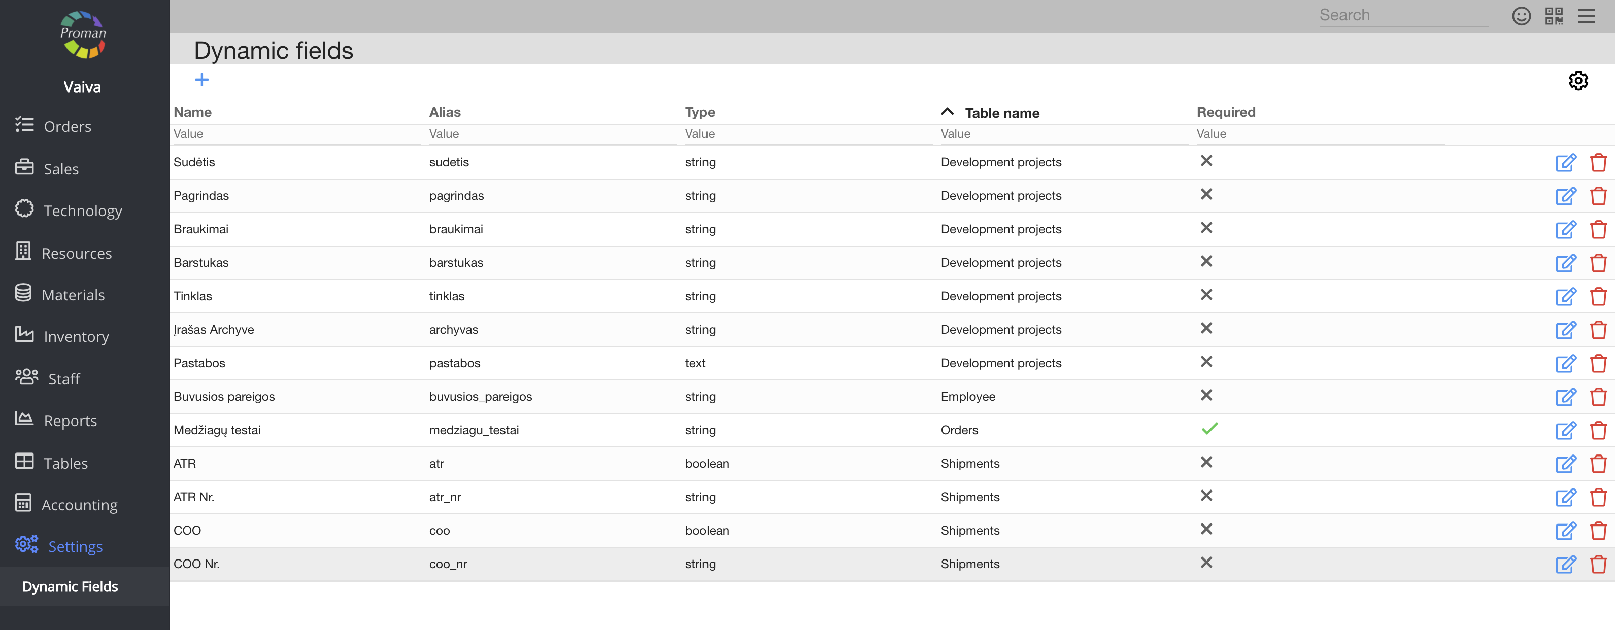Expand the Settings sidebar section

[75, 546]
